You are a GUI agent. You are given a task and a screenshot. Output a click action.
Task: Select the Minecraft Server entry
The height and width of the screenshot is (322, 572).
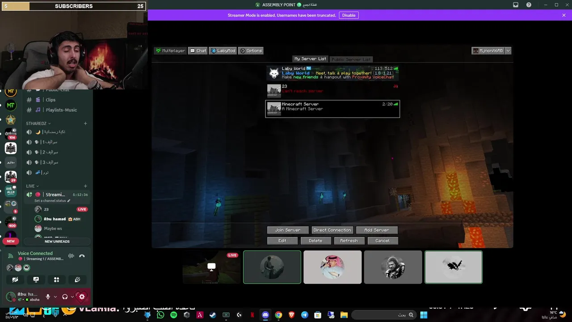point(332,109)
